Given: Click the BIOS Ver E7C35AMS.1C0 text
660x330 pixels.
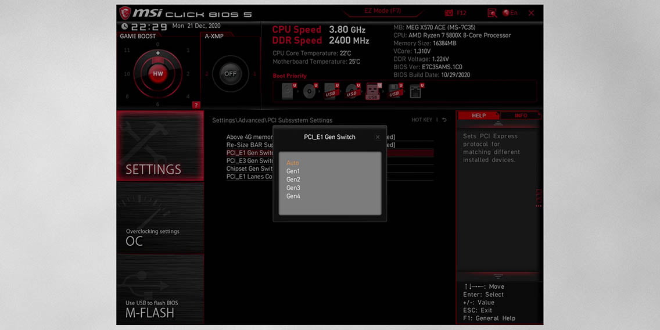Looking at the screenshot, I should [x=428, y=67].
